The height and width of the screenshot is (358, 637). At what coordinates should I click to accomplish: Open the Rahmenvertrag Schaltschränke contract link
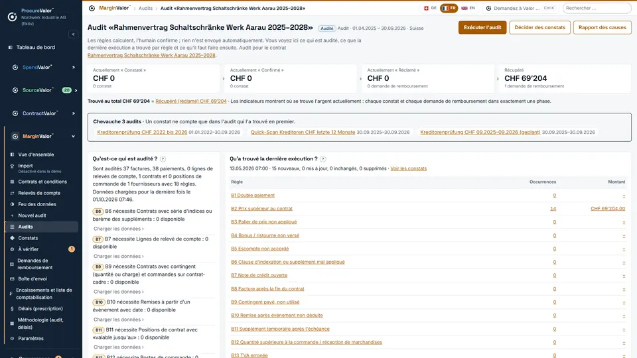click(151, 55)
